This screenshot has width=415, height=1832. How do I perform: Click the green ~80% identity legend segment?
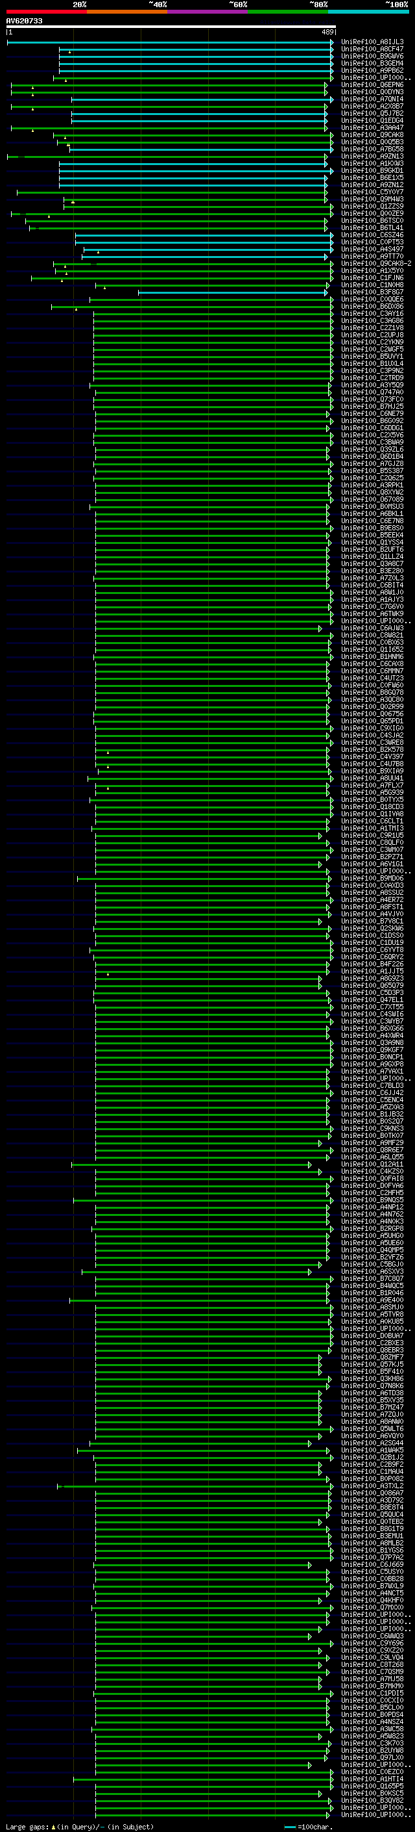[288, 12]
